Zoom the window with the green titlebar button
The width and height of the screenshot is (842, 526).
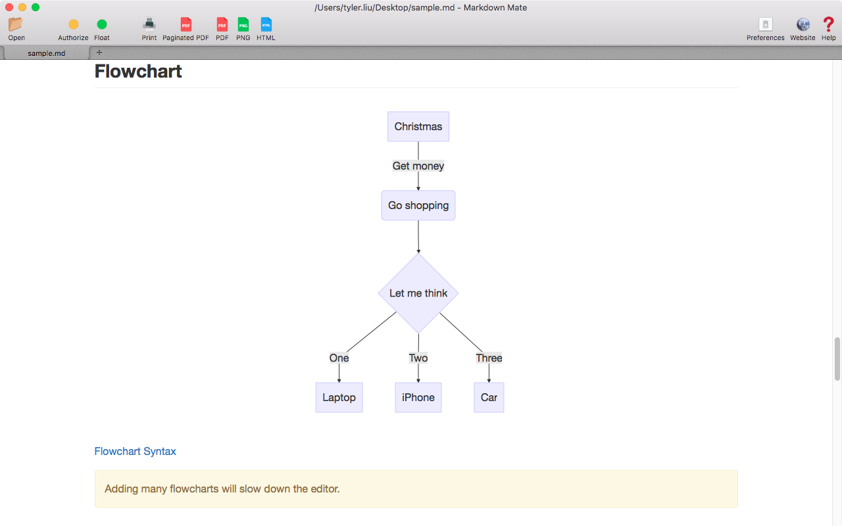pyautogui.click(x=36, y=7)
